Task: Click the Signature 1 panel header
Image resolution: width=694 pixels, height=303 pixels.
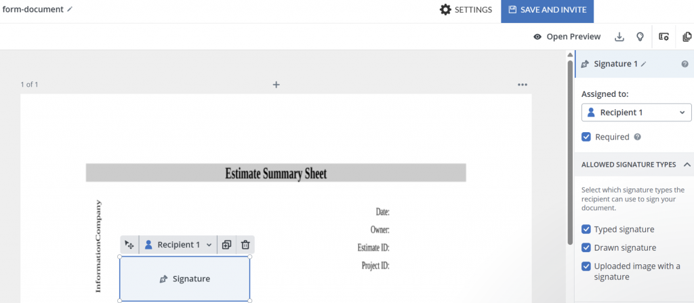Action: [634, 64]
